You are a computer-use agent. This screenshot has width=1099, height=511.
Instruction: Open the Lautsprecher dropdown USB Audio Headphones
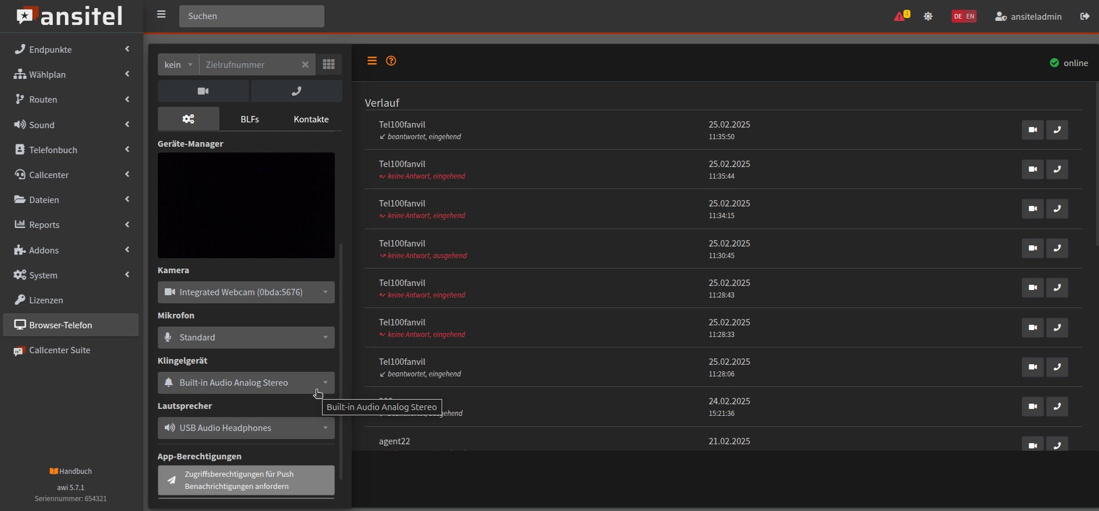[246, 428]
